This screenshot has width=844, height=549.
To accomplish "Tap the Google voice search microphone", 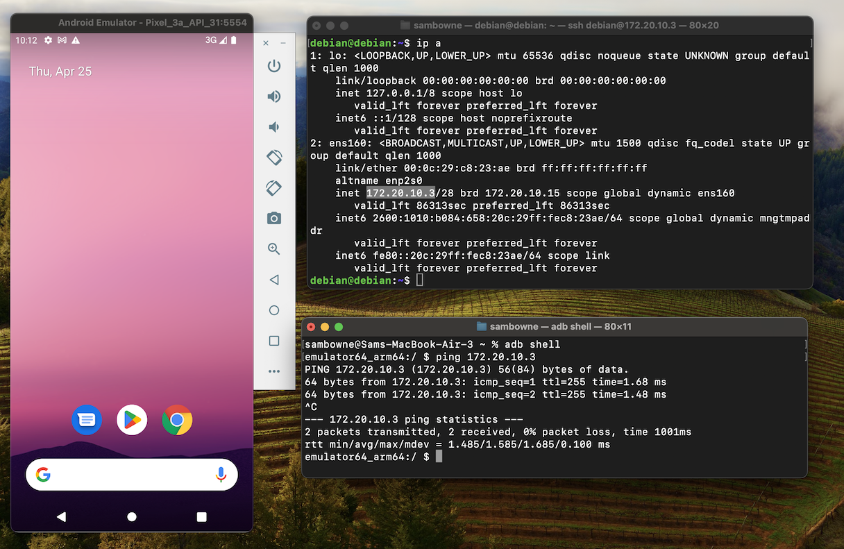I will 221,475.
